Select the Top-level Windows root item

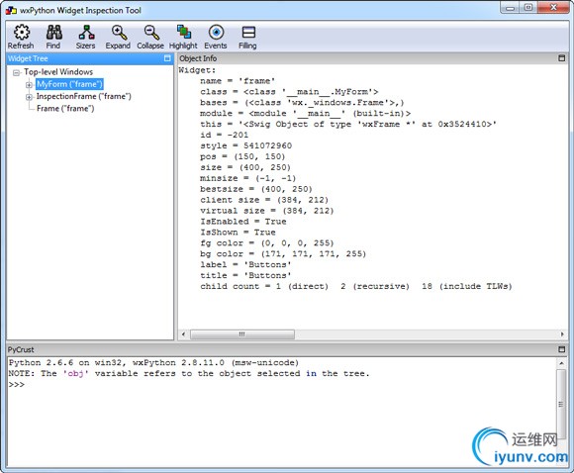58,72
